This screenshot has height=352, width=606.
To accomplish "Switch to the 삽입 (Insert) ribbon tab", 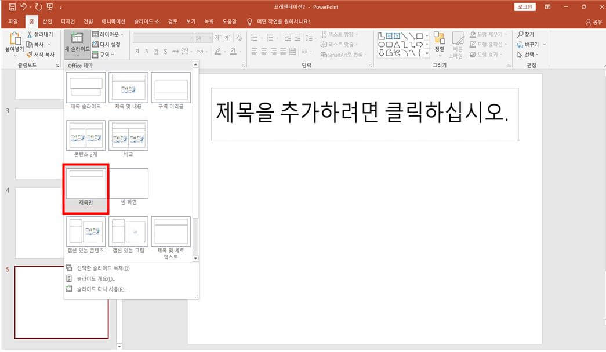I will click(47, 21).
